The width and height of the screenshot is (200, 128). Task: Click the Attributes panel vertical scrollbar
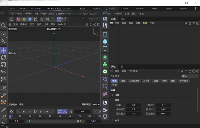coord(197,100)
